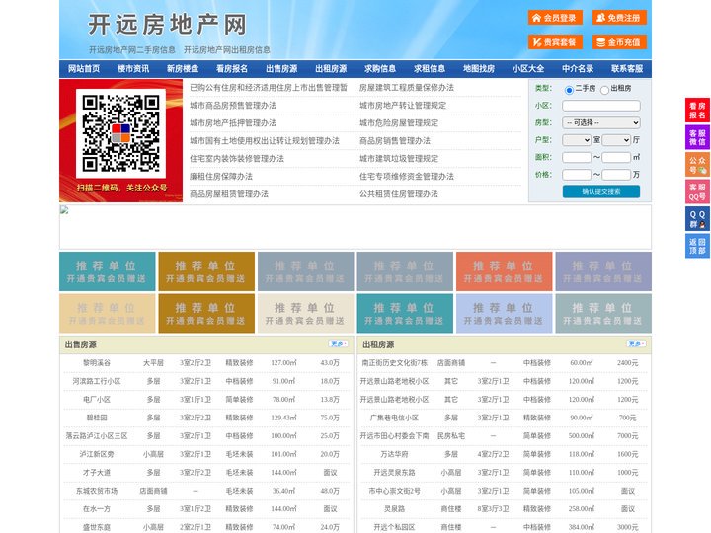Viewport: 711px width, 533px height.
Task: Click the QQ群 side floating icon
Action: [697, 219]
